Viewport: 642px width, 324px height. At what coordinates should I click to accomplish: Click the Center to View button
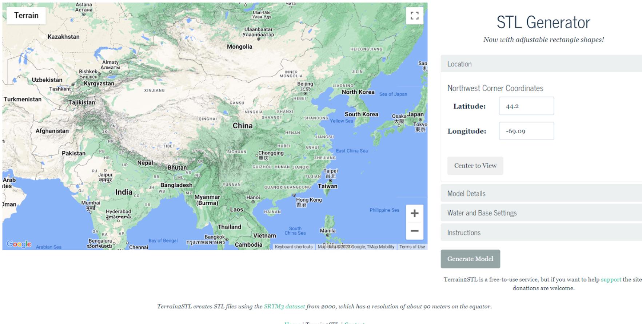[475, 166]
